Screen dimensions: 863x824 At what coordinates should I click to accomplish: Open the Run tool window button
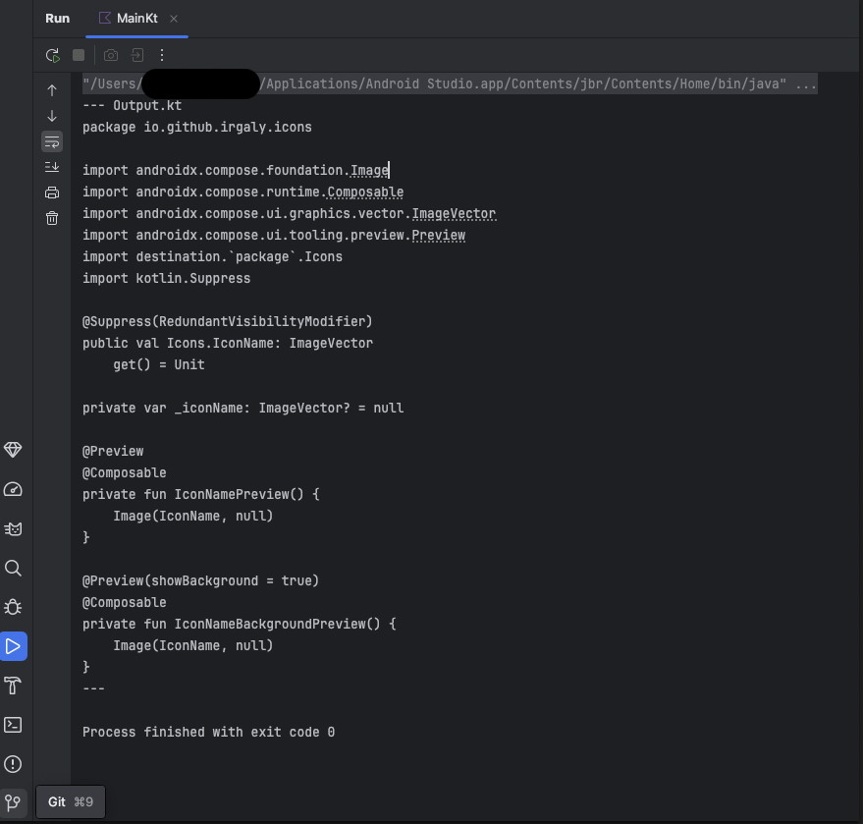point(13,646)
